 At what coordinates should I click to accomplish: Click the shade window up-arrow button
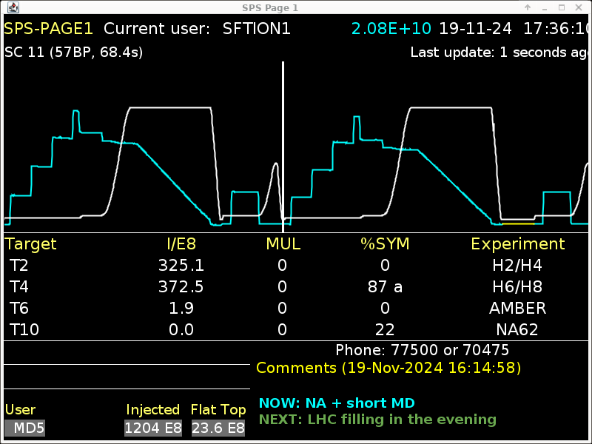(x=528, y=7)
